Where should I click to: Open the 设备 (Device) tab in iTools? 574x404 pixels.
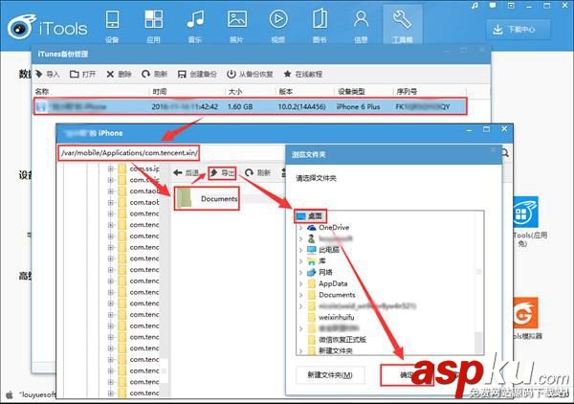coord(112,27)
